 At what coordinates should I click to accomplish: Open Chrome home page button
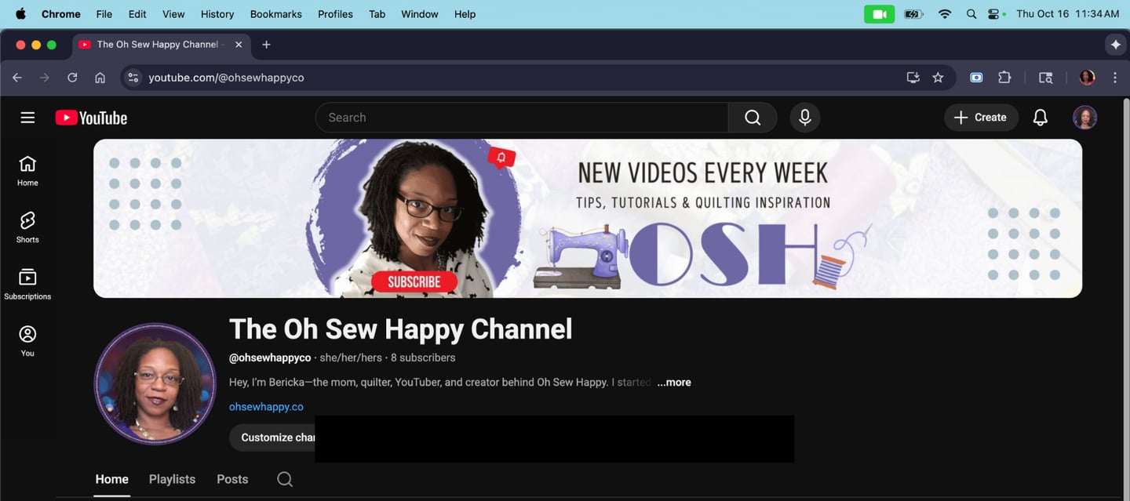[x=100, y=78]
